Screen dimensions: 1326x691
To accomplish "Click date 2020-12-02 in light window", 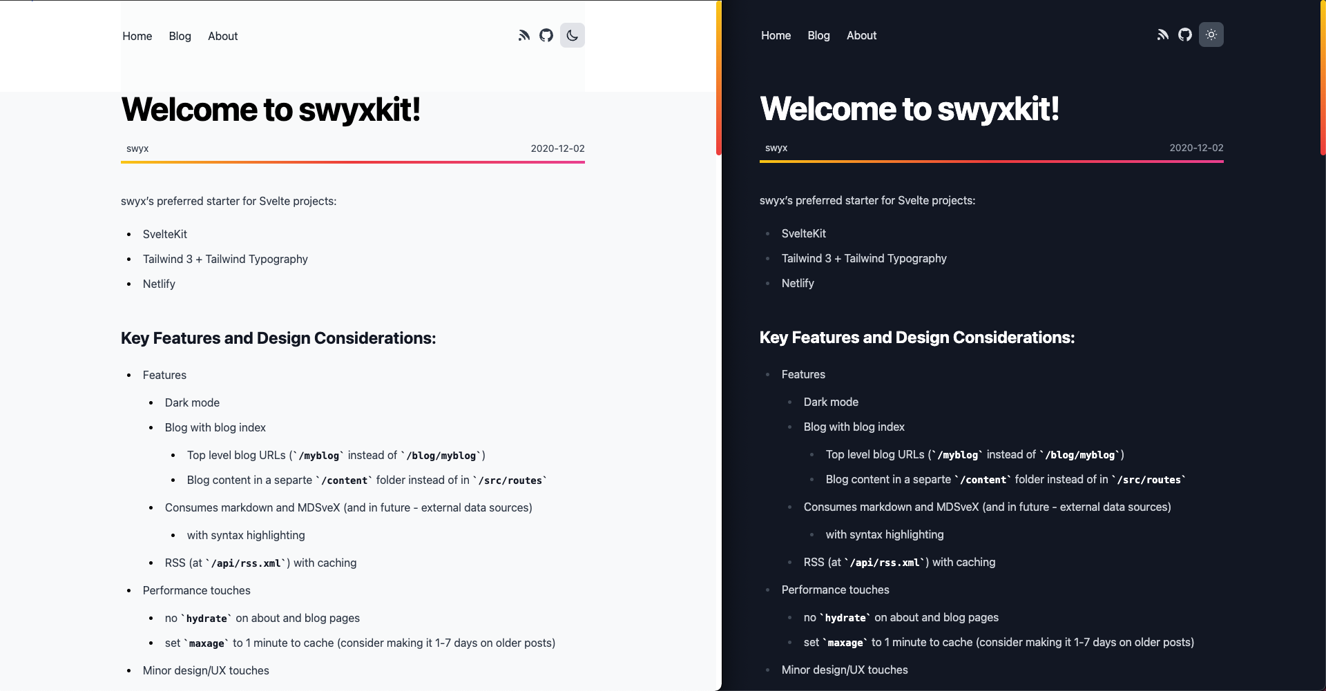I will [x=557, y=148].
